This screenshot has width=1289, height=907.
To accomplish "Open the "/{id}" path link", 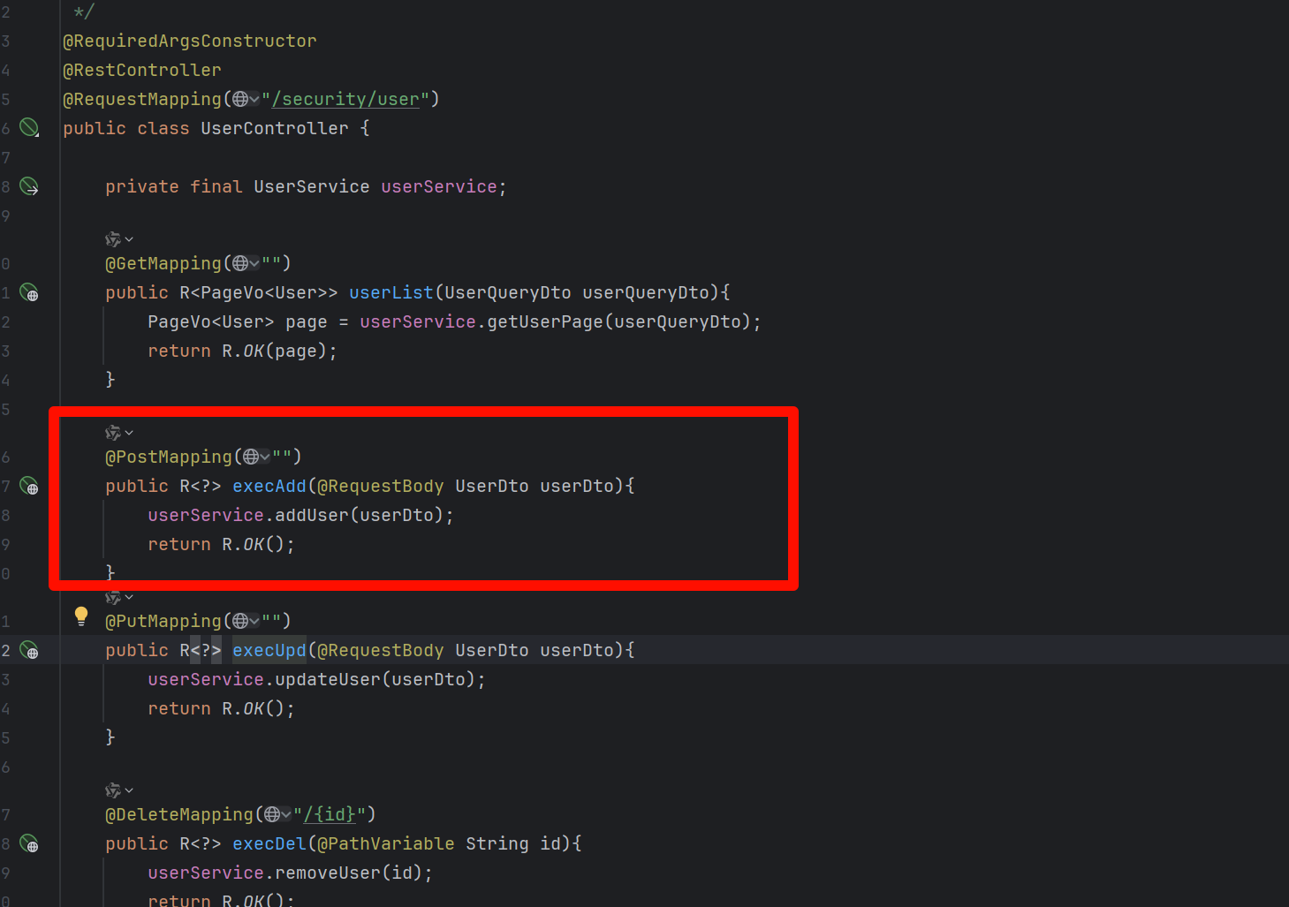I will (330, 814).
